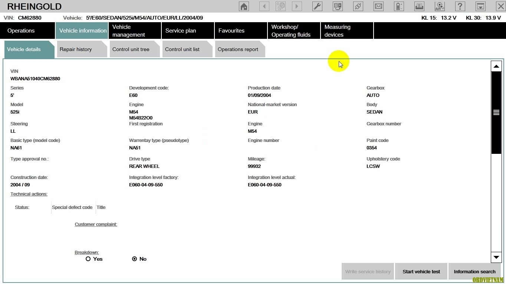Click the scroll up arrow

[x=496, y=67]
